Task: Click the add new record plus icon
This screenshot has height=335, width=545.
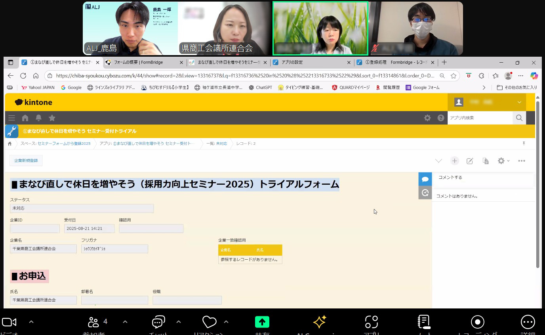Action: 454,161
